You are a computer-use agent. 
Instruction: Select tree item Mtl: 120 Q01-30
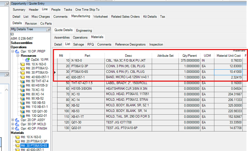point(36,112)
